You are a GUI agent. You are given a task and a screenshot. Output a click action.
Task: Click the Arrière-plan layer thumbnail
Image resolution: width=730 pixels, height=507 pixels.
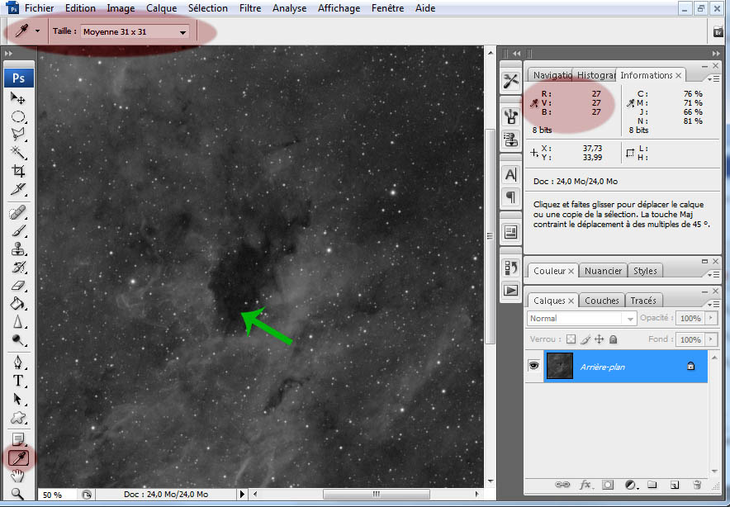559,366
